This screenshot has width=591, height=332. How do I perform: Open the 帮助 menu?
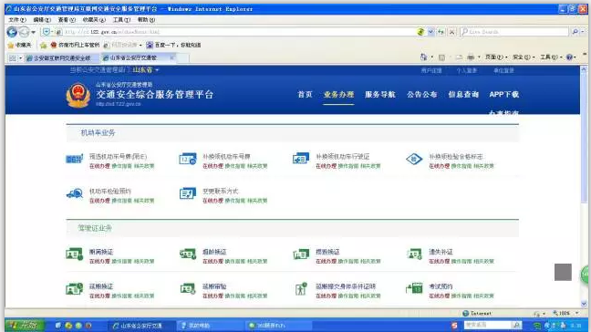(x=146, y=19)
